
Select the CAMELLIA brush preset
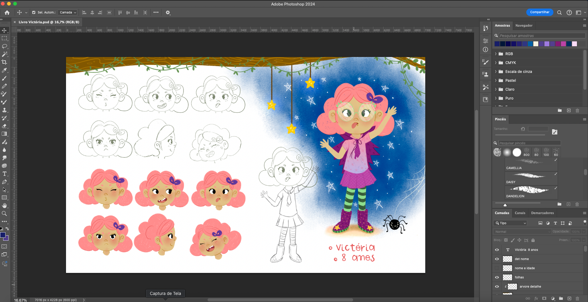tap(531, 164)
